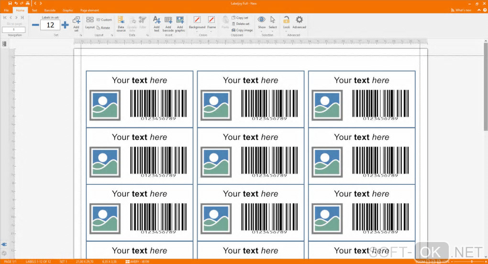Switch to the Graphic ribbon tab
Viewport: 488px width, 264px height.
pos(68,10)
